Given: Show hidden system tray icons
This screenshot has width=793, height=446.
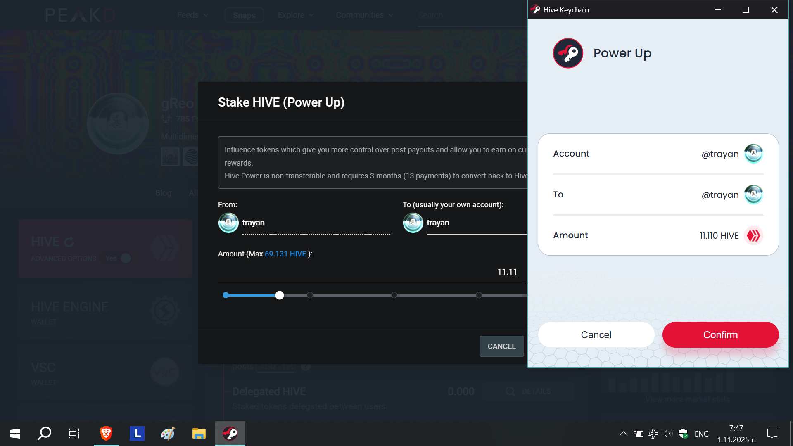Looking at the screenshot, I should click(624, 434).
